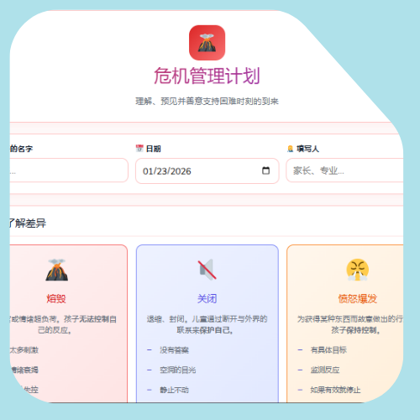Screen dimensions: 420x420
Task: Click the 关闭 card description about 退缩、封闭
Action: pos(207,324)
